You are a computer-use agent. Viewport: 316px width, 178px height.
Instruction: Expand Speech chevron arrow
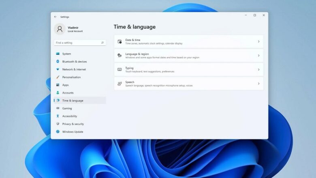tap(259, 84)
